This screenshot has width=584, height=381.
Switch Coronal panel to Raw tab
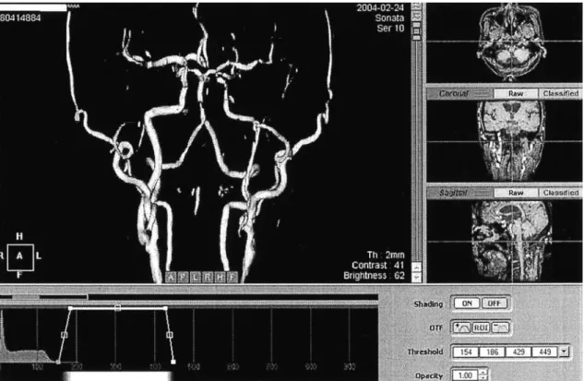click(516, 94)
